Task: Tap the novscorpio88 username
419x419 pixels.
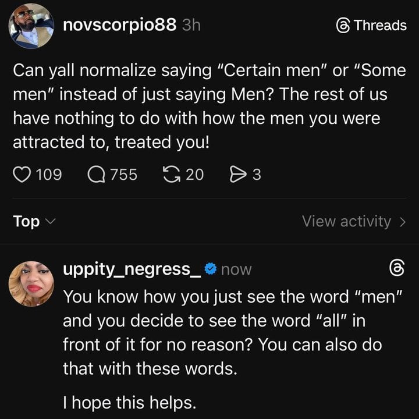Action: coord(119,25)
